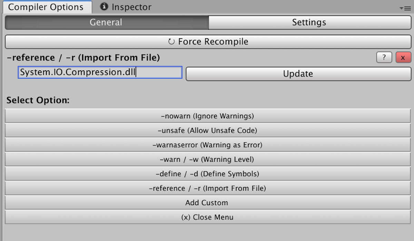414x241 pixels.
Task: Focus the System.IO.Compression.dll text field
Action: pyautogui.click(x=100, y=73)
